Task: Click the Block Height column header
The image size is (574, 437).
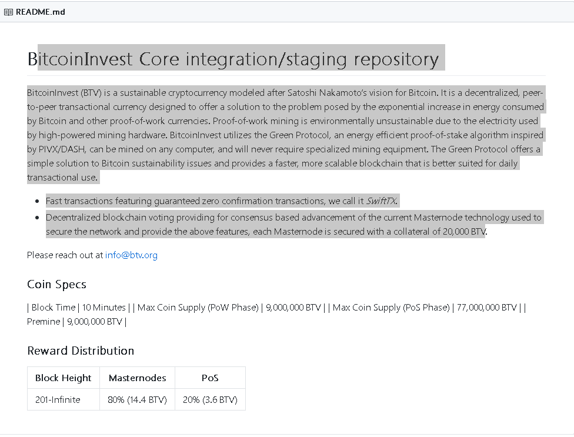Action: point(63,378)
